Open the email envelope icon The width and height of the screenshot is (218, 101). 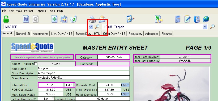[102, 19]
